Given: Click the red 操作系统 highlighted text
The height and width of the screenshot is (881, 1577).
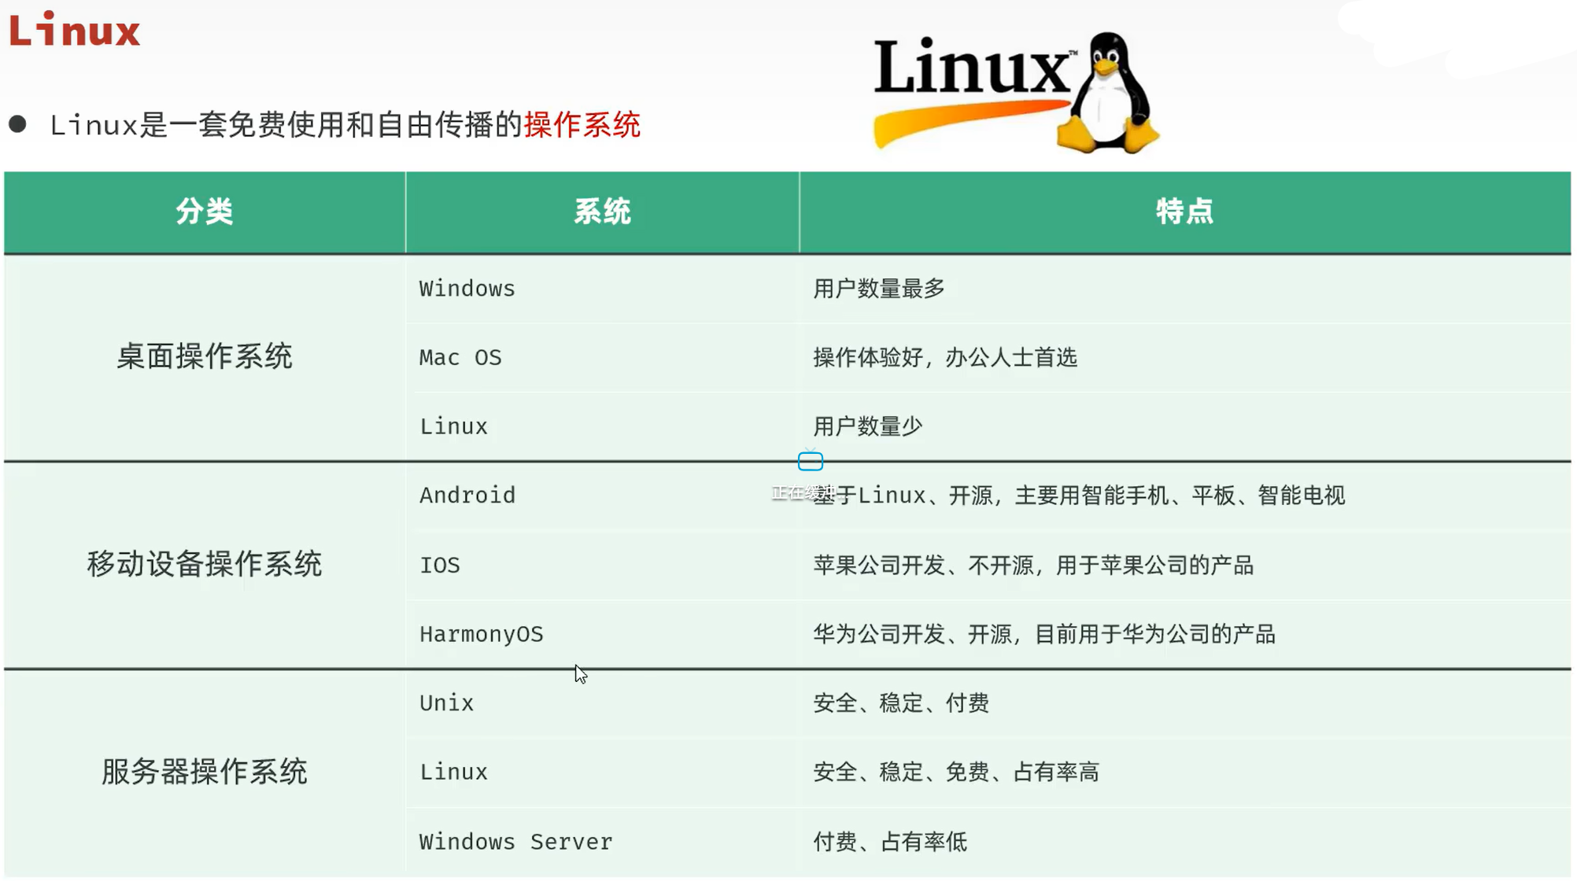Looking at the screenshot, I should coord(582,125).
